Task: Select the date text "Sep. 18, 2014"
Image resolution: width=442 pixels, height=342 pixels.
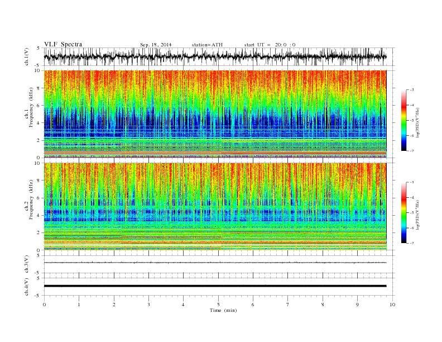Action: [156, 45]
